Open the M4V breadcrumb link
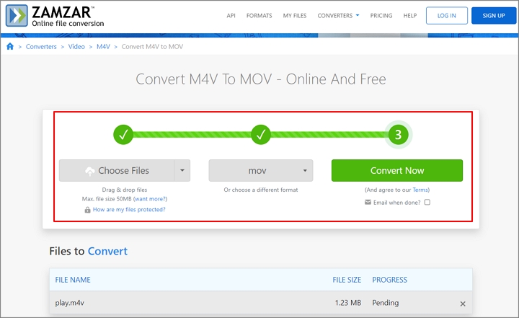 [x=103, y=47]
